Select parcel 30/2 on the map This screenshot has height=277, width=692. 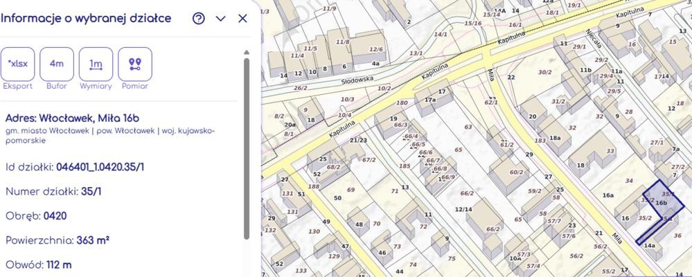[544, 72]
